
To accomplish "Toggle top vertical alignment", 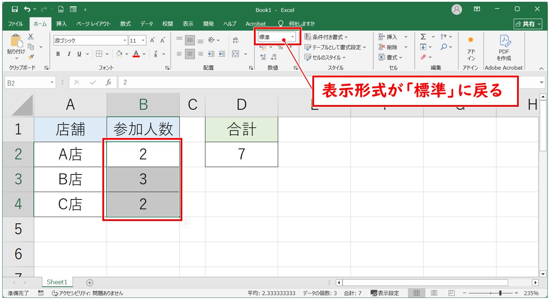I will pyautogui.click(x=179, y=40).
